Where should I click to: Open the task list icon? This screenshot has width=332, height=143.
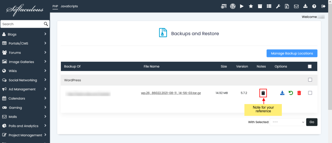(269, 6)
